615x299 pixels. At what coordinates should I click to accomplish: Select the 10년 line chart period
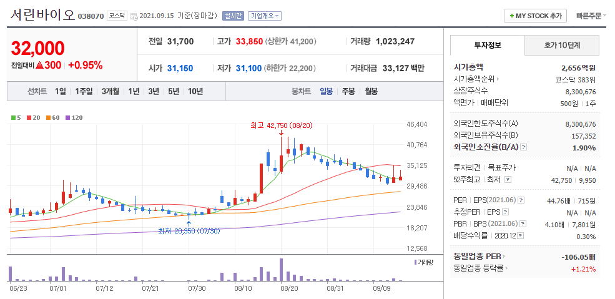coord(195,91)
